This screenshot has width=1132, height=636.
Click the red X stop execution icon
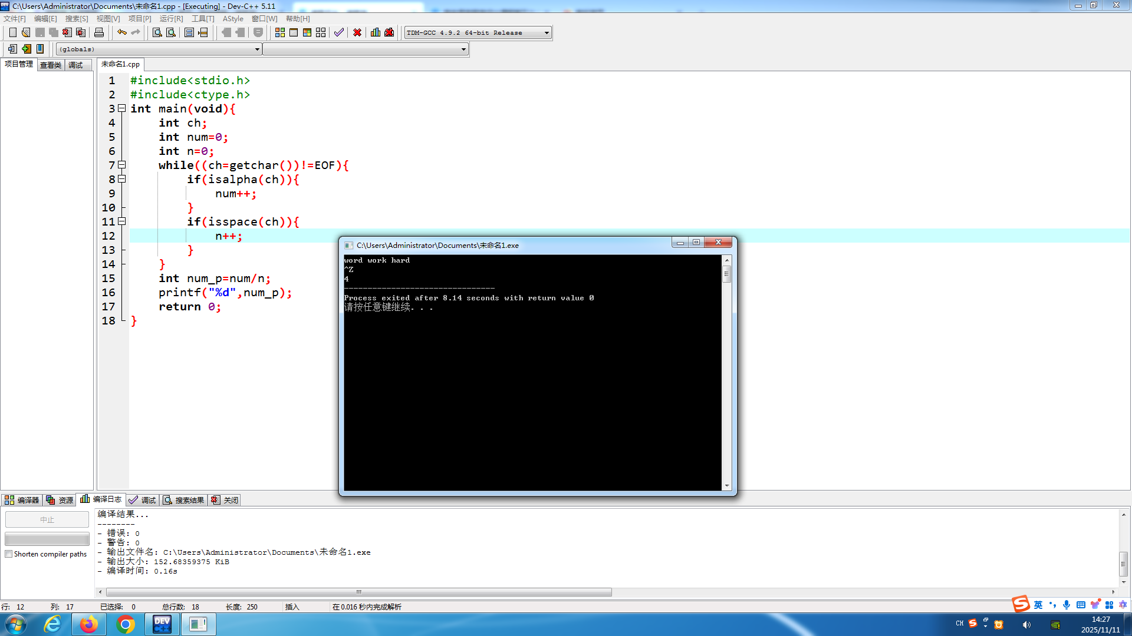(x=357, y=32)
